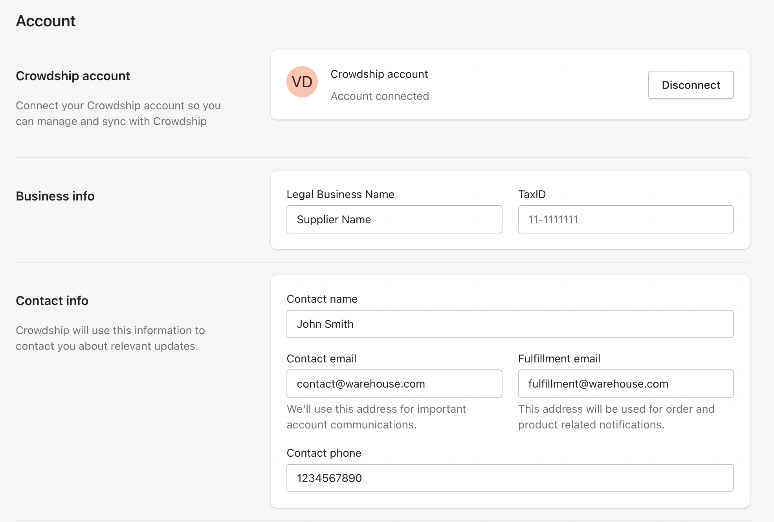The width and height of the screenshot is (774, 522).
Task: Click the Business info section heading
Action: click(x=55, y=196)
